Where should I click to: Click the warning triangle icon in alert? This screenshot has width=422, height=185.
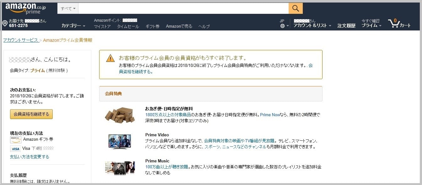tap(110, 58)
